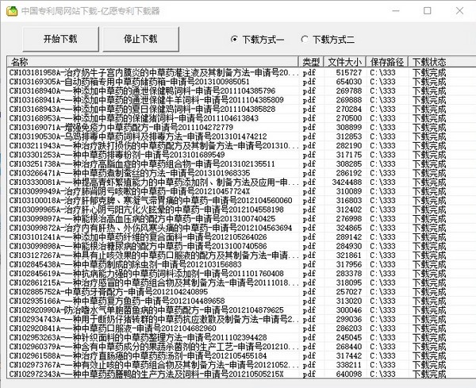
Task: Select row CN102973767A 有效止咳组合物
Action: click(241, 365)
